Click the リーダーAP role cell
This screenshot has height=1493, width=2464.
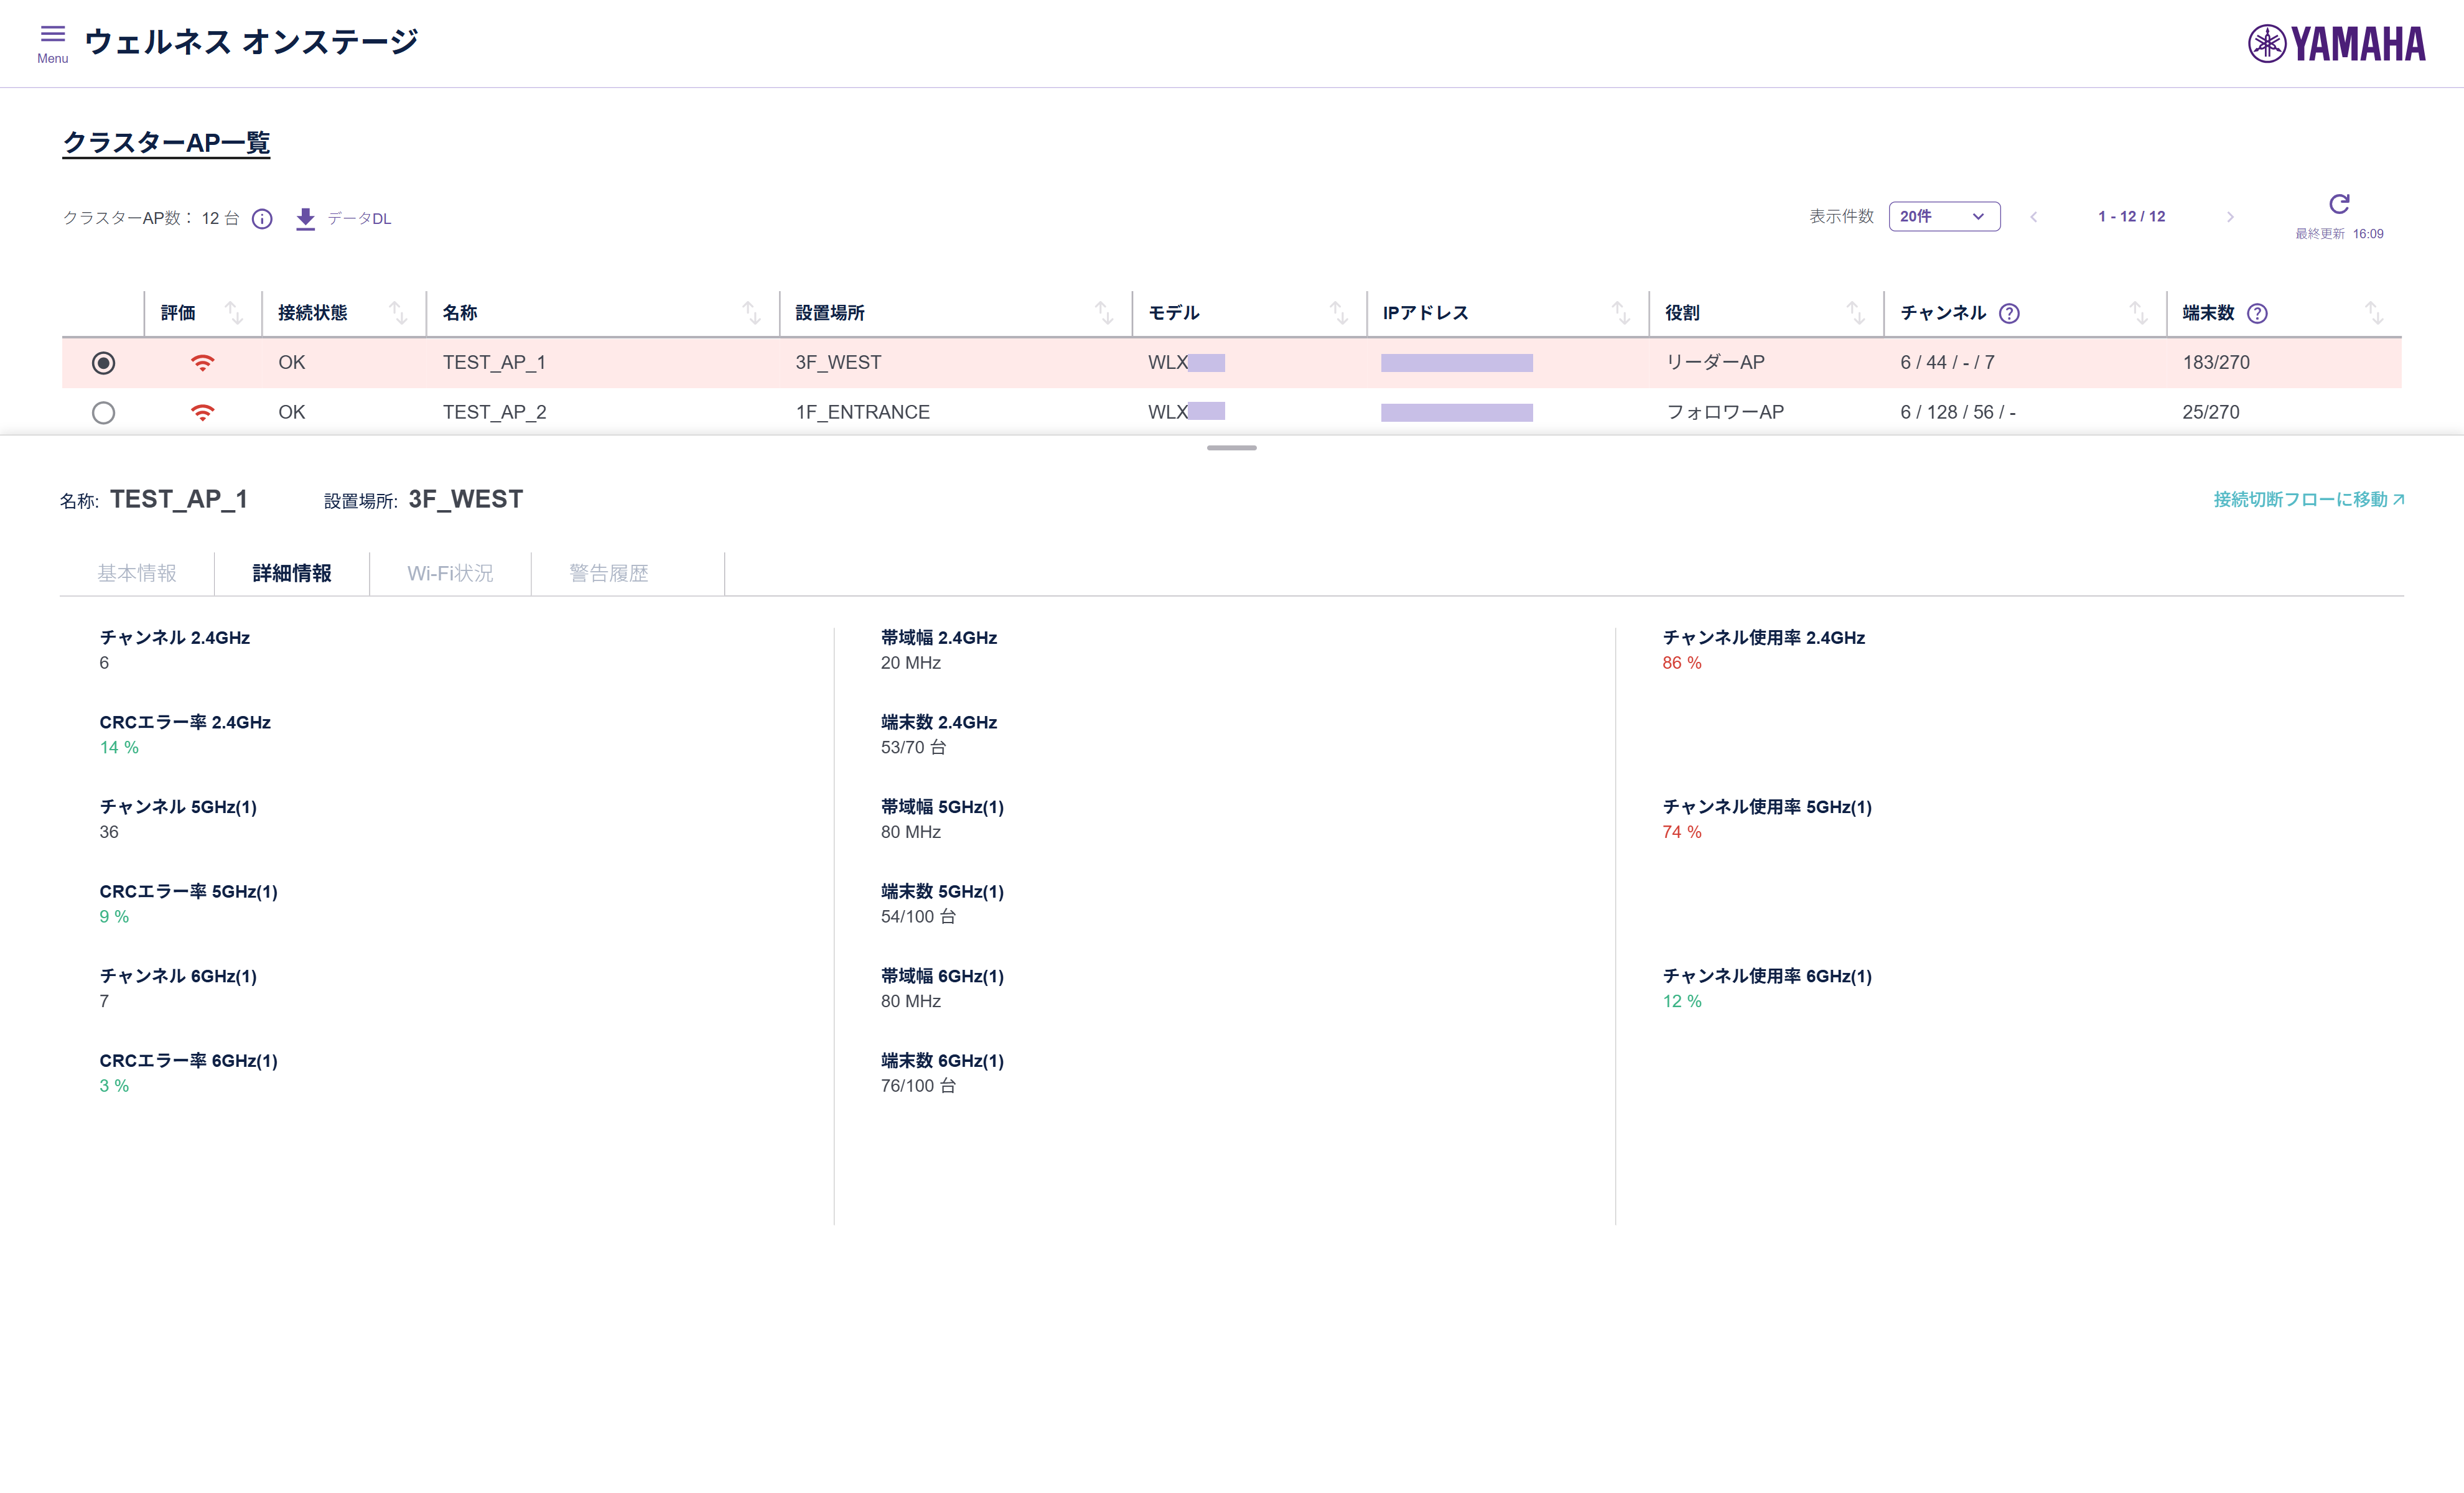coord(1715,362)
